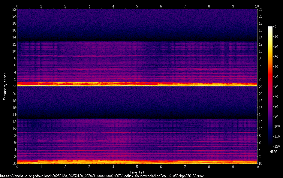Viewport: 283px width, 178px height.
Task: Click the bright low-frequency band in lower channel
Action: point(137,162)
